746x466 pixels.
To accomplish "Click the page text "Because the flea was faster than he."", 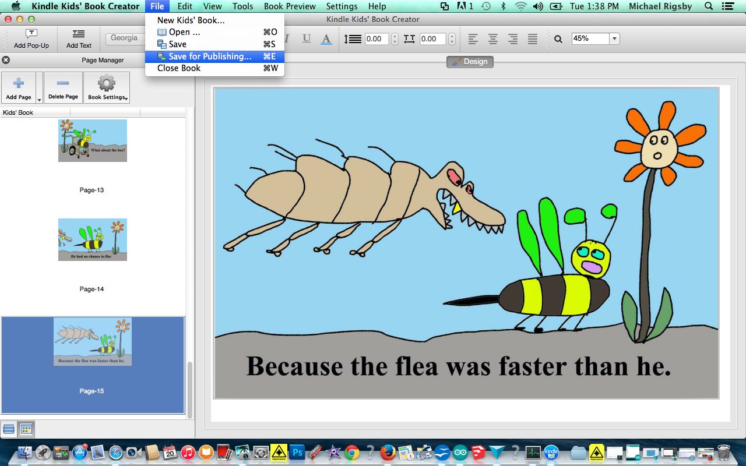I will 459,366.
